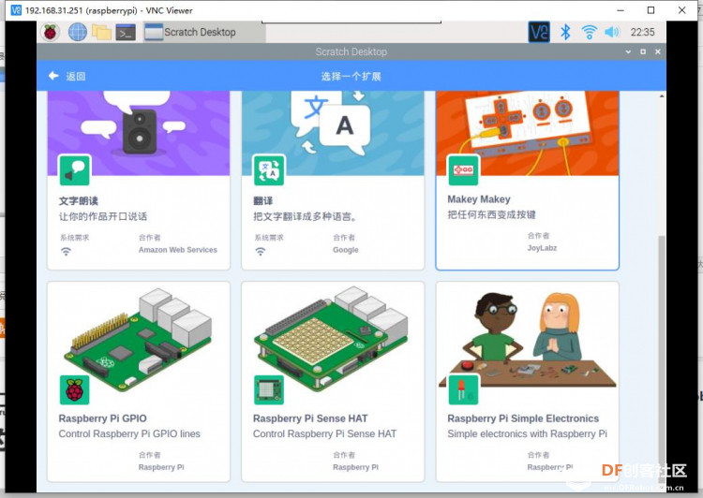Click 把任何东西变成按键 description
This screenshot has width=703, height=498.
pos(491,214)
